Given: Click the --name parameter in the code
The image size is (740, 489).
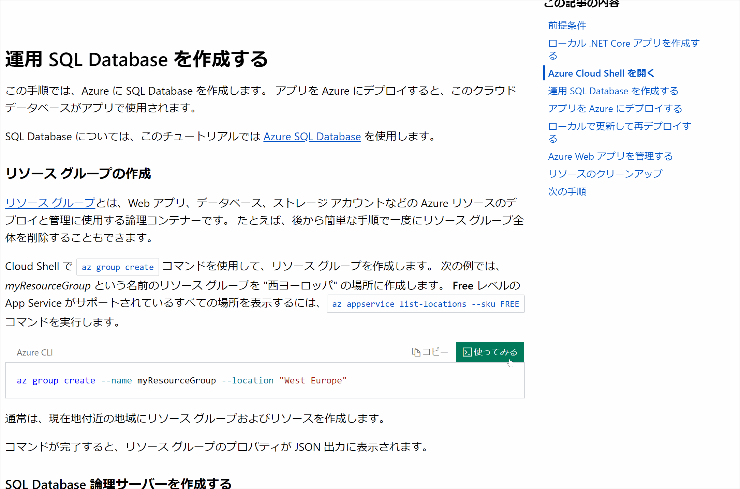Looking at the screenshot, I should pyautogui.click(x=116, y=380).
